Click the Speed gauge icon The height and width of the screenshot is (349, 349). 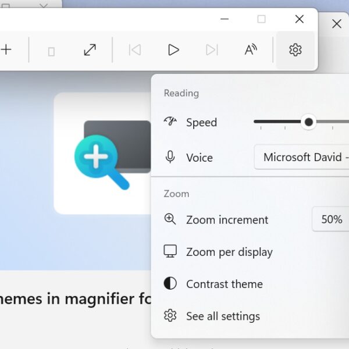point(170,122)
